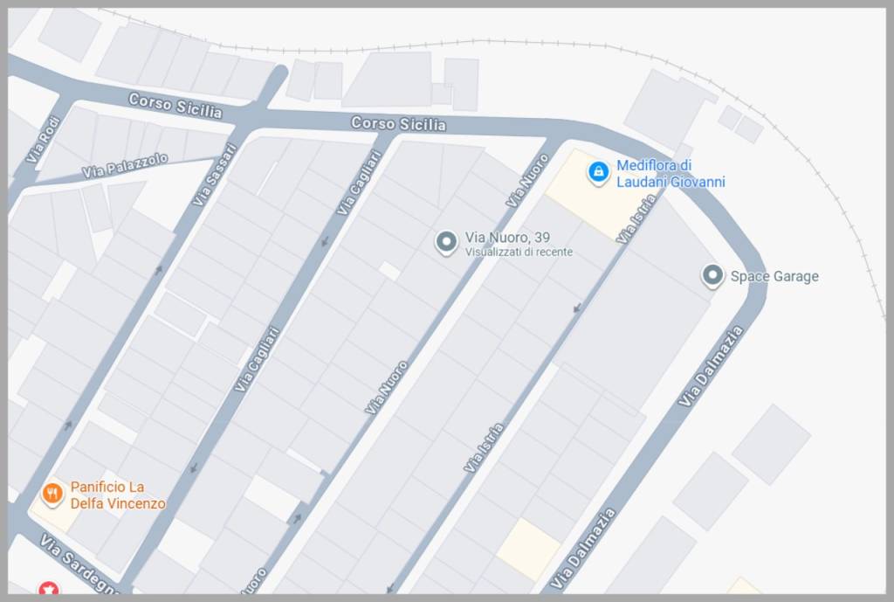The image size is (894, 602).
Task: Click the Via Nuoro, 39 location pin
Action: click(x=446, y=242)
